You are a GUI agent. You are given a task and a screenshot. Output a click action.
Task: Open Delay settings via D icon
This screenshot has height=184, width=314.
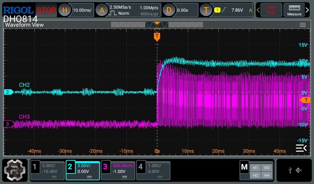pos(169,10)
